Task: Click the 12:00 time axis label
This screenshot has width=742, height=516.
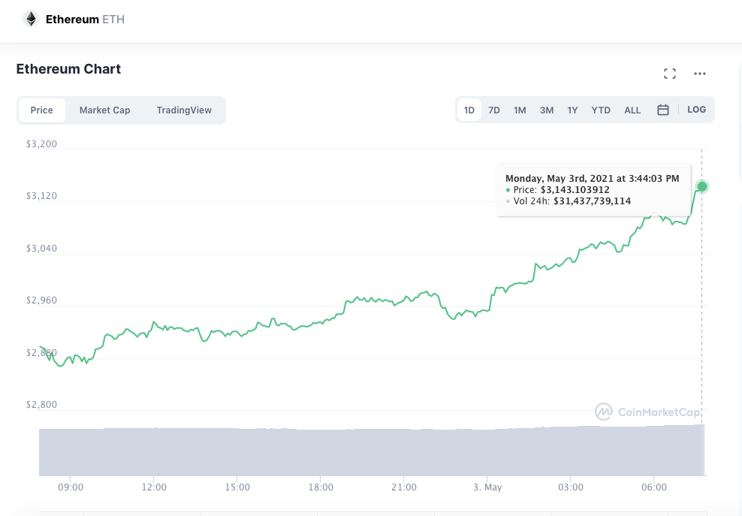Action: [x=154, y=487]
